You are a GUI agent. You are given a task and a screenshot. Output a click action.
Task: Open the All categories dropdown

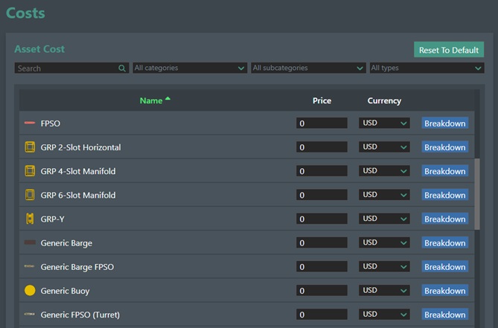click(x=190, y=68)
